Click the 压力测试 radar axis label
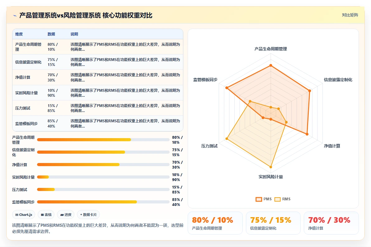371x247 pixels. [x=209, y=146]
